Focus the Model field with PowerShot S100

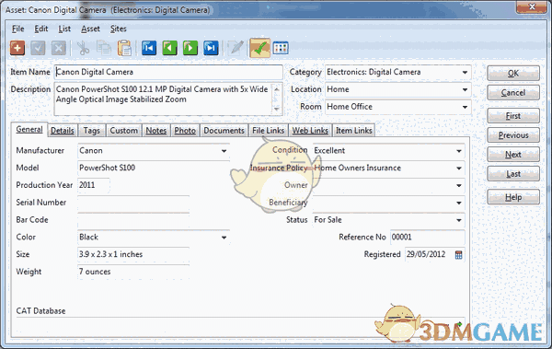154,169
